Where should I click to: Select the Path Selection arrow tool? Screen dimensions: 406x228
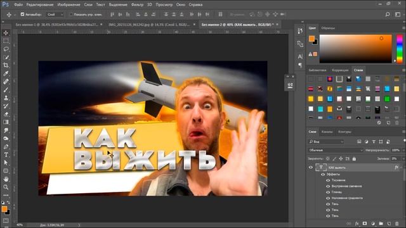click(x=6, y=163)
